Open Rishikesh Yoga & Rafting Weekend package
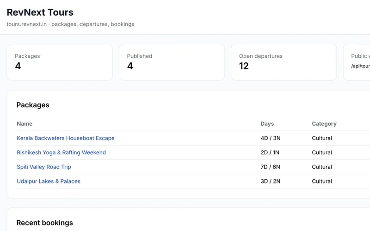 click(62, 152)
